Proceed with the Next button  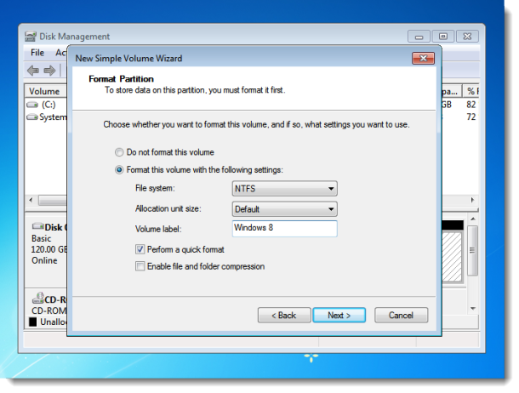click(x=339, y=316)
